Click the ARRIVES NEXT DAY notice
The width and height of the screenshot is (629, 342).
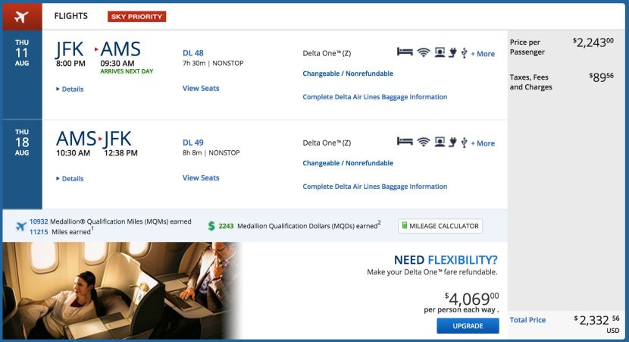[127, 71]
